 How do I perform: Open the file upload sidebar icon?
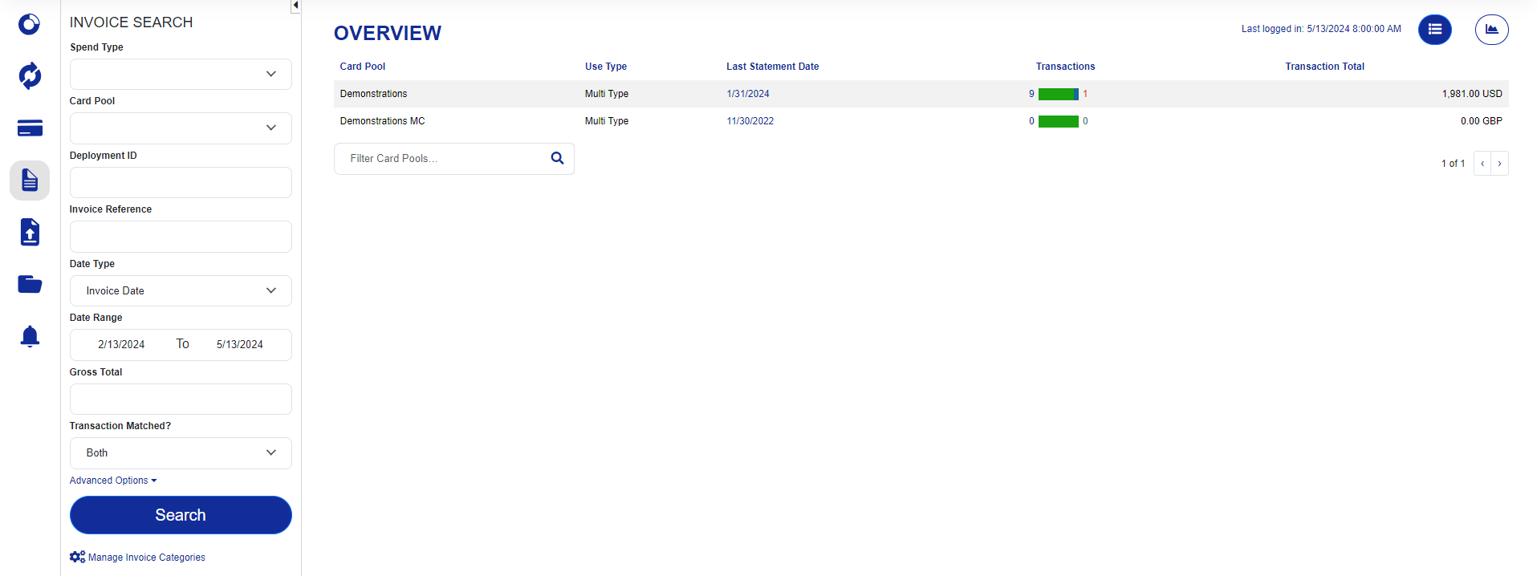point(30,232)
